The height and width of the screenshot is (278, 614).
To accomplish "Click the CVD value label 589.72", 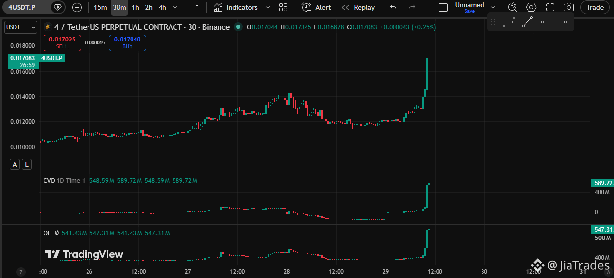I will 602,183.
